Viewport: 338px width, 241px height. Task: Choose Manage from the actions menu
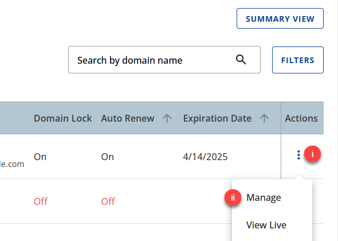pyautogui.click(x=264, y=197)
